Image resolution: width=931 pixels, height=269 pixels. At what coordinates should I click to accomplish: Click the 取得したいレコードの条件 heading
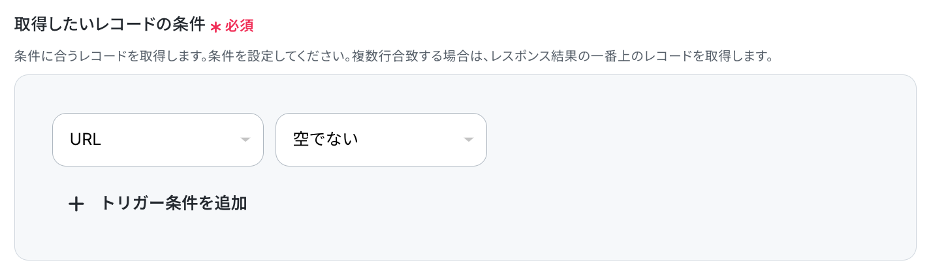[x=109, y=25]
